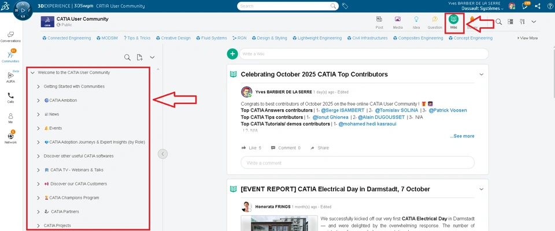
Task: Open the Network sidebar item
Action: 10,137
